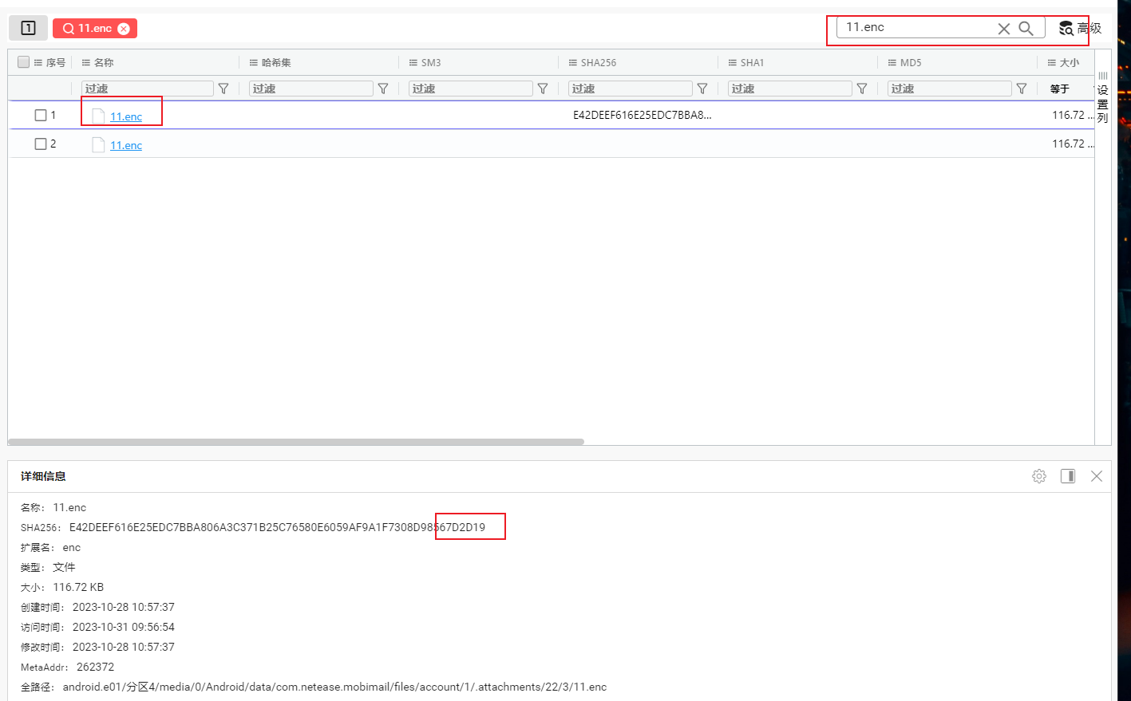The height and width of the screenshot is (701, 1131).
Task: Click the SHA1 filter input
Action: coord(790,89)
